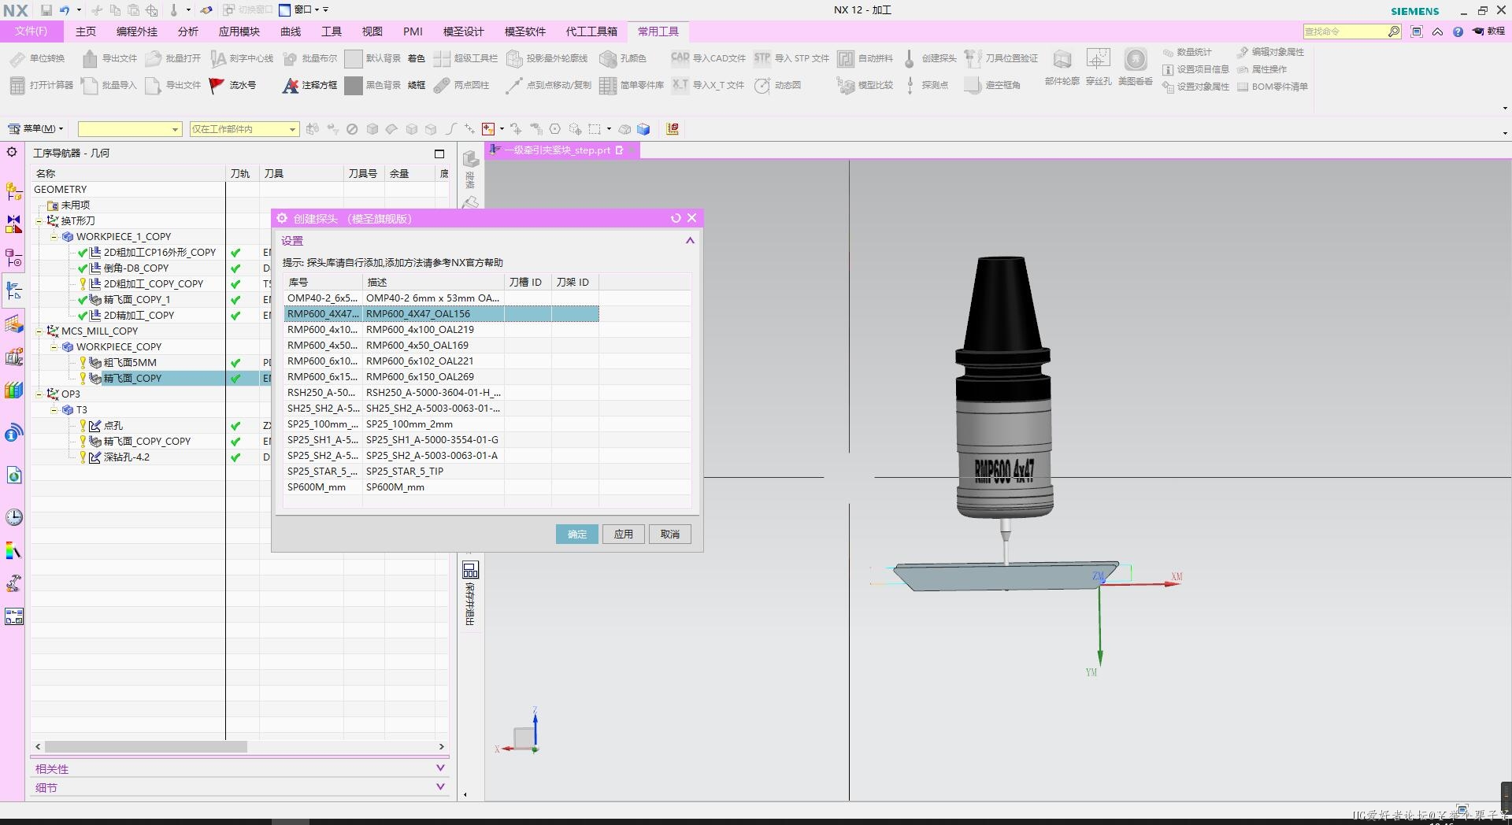Screen dimensions: 1512x825
Task: Open the 模型比较 model compare tool
Action: click(x=865, y=85)
